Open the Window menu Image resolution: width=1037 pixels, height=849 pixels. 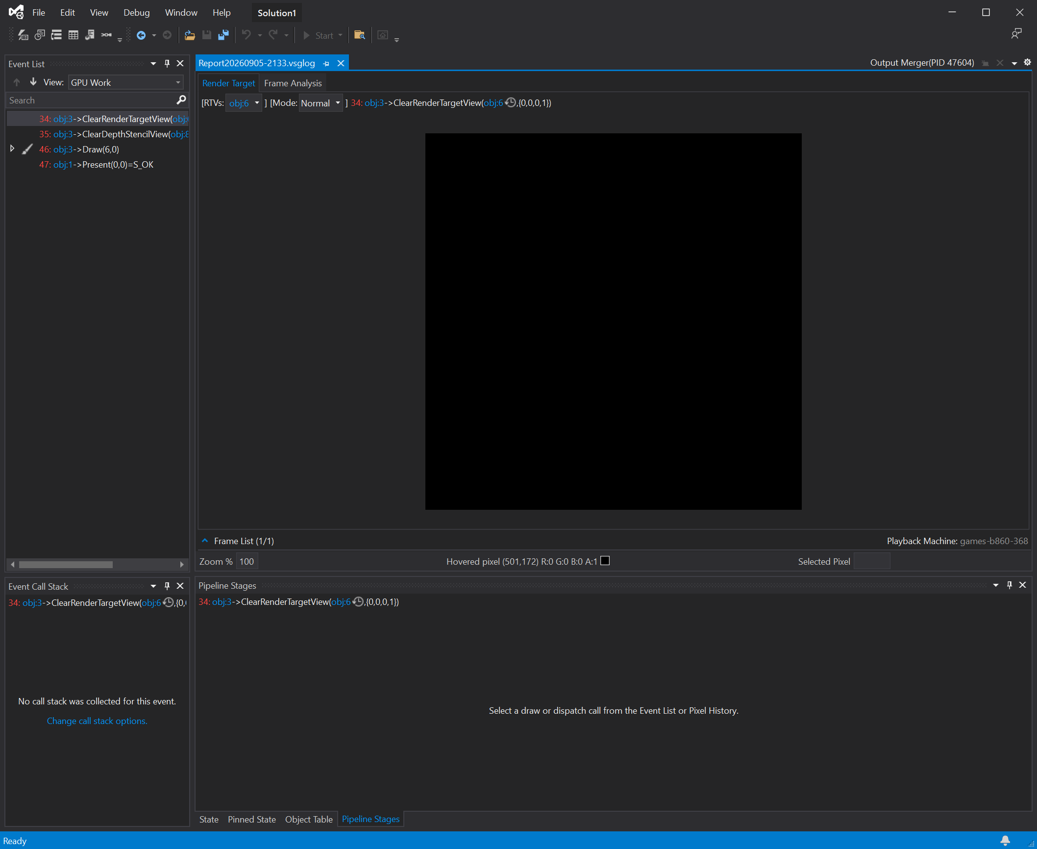pyautogui.click(x=181, y=13)
